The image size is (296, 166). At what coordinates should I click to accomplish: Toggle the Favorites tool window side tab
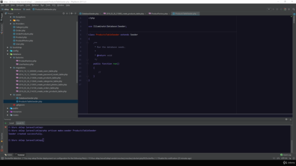coord(2,137)
